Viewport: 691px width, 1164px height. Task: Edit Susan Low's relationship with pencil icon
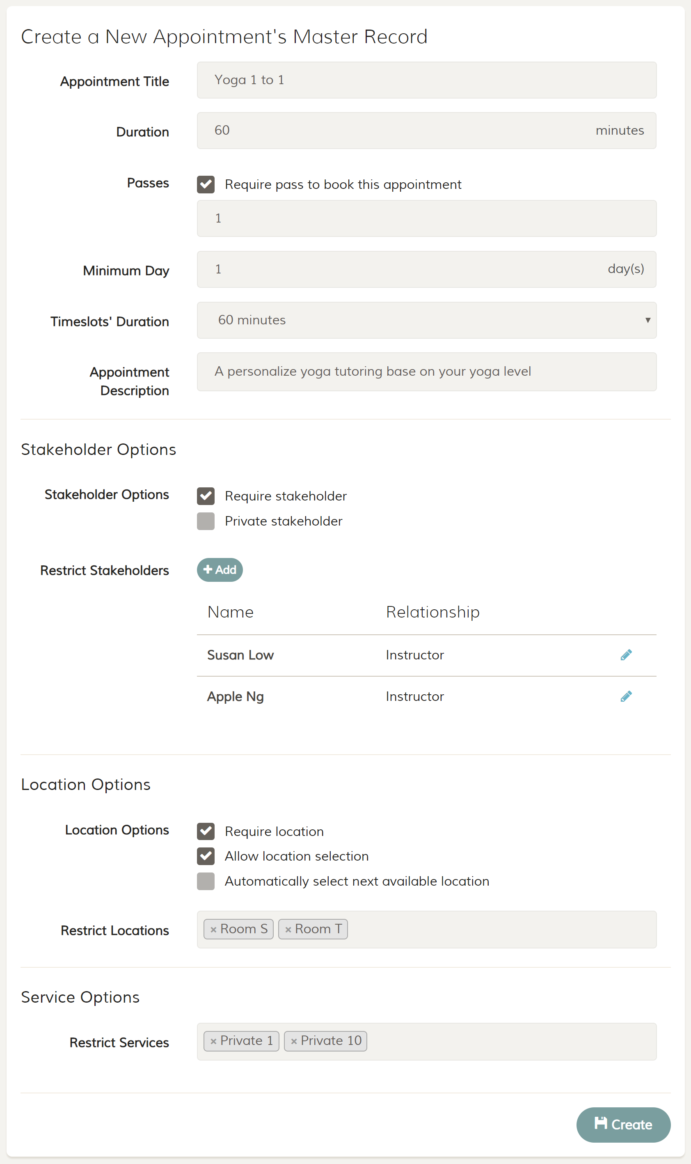[626, 654]
